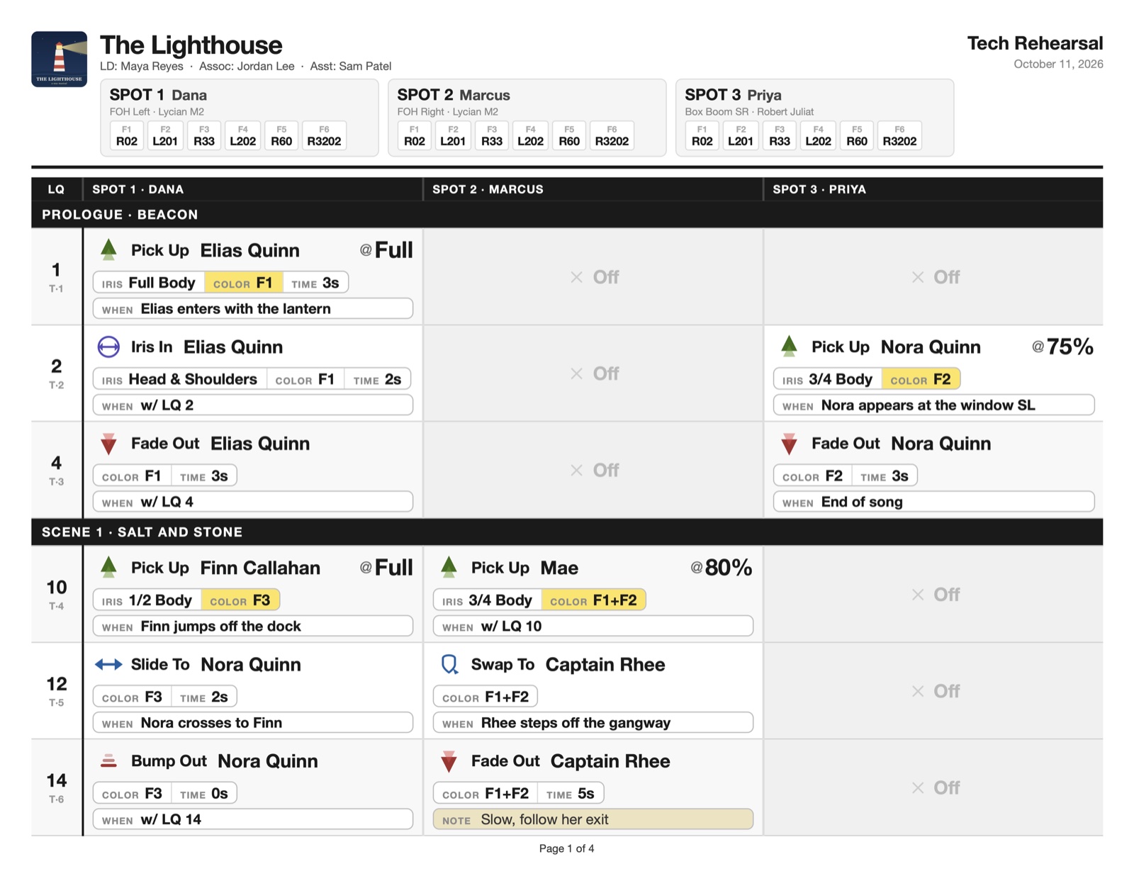Click the @80% intensity for Mae

coord(722,568)
